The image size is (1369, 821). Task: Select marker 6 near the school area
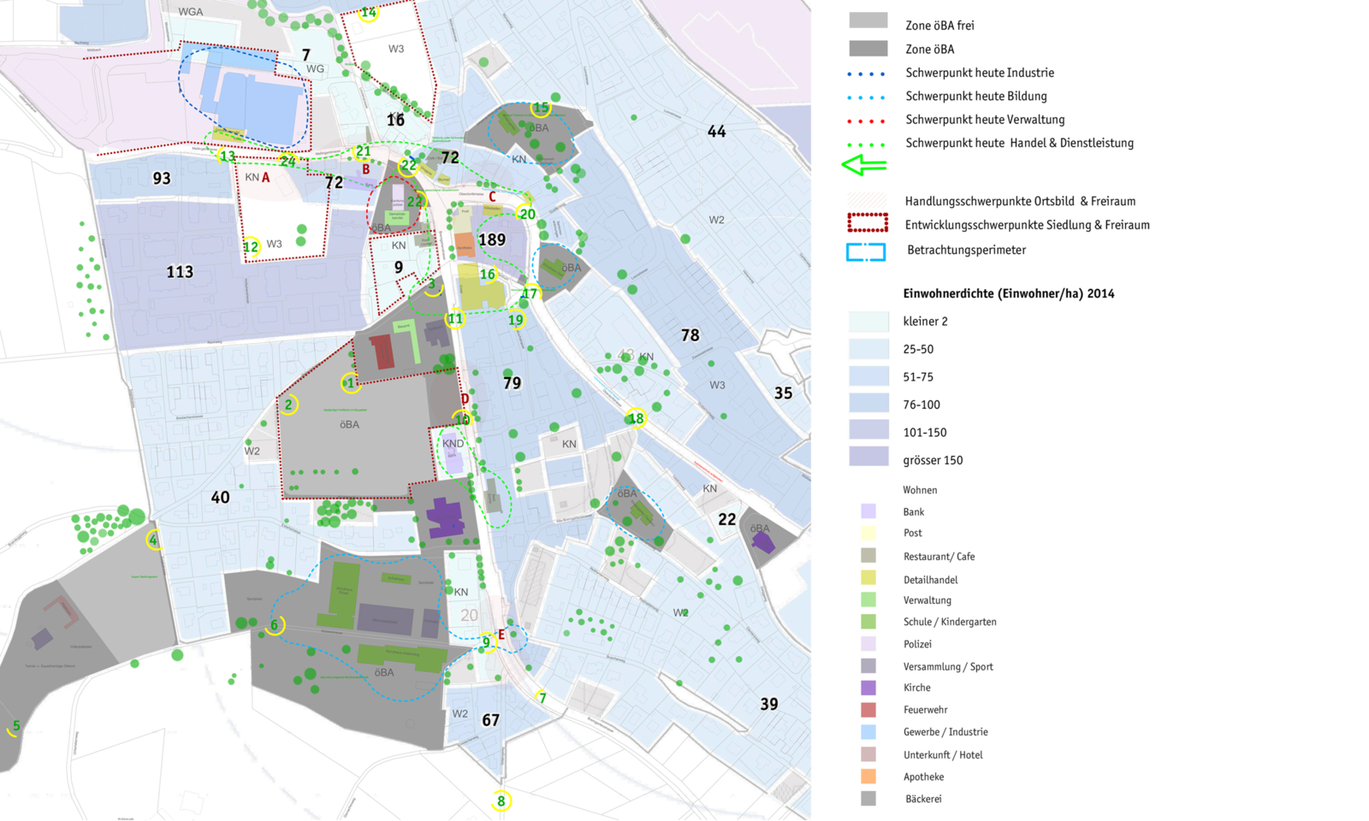[275, 625]
